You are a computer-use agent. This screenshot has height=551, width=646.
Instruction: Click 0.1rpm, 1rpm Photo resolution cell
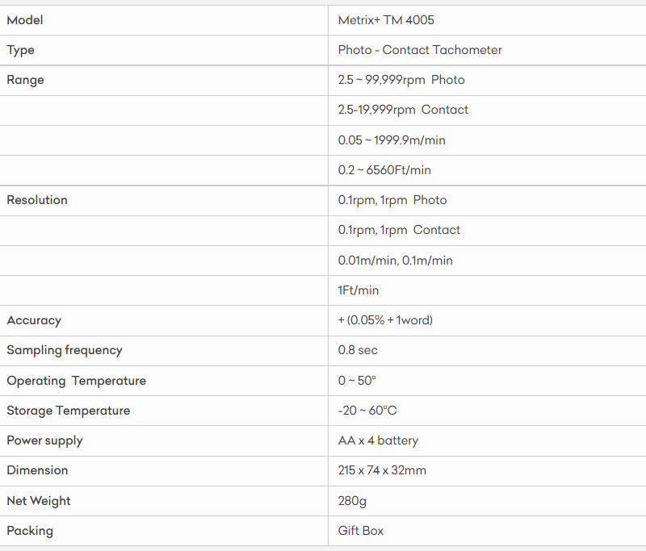[x=392, y=200]
